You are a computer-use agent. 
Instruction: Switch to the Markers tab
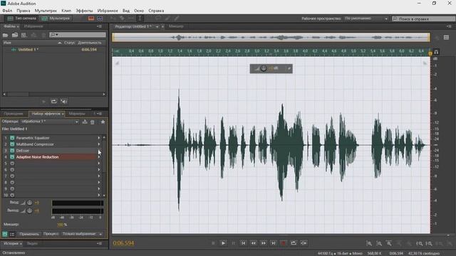click(x=77, y=114)
